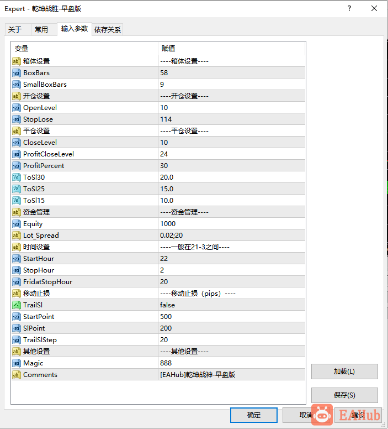This screenshot has height=429, width=388.
Task: Click the integer icon beside OpenLevel
Action: [17, 108]
